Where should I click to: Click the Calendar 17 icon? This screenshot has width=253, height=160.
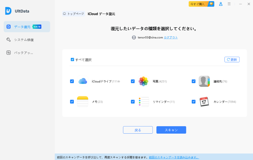(204, 102)
